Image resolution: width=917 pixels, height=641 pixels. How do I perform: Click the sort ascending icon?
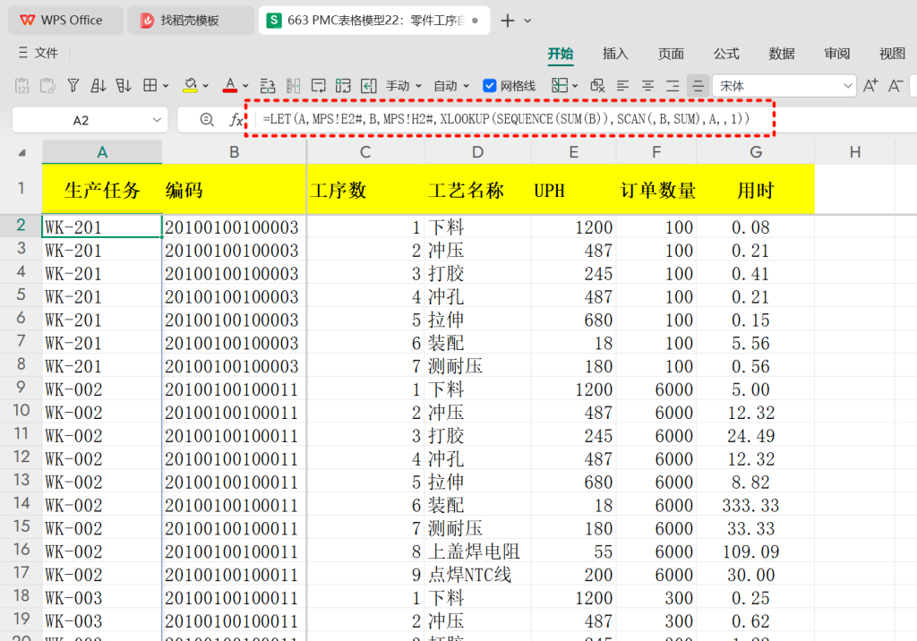(99, 86)
